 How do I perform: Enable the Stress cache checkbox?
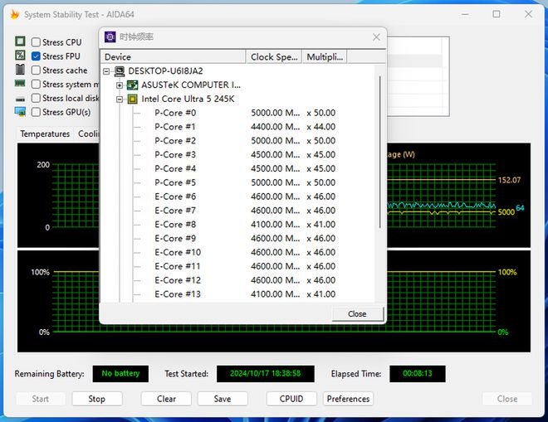(36, 70)
